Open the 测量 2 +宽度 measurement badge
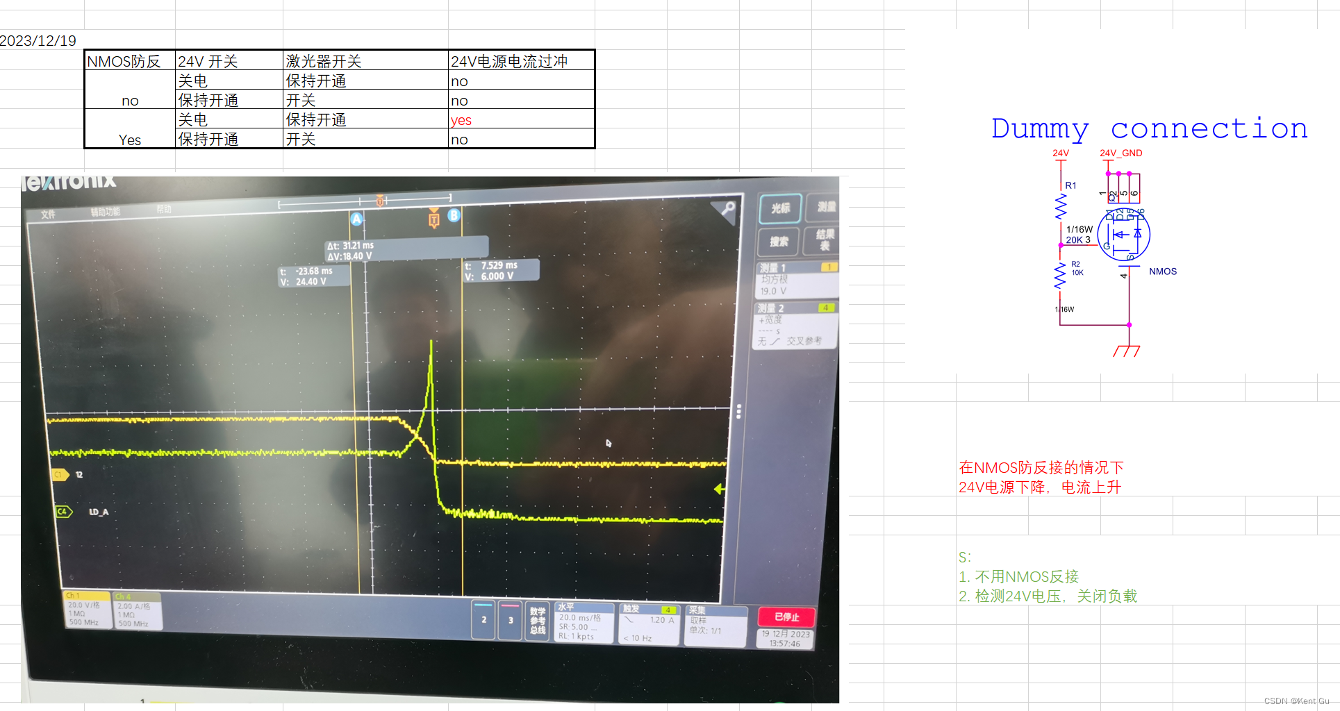This screenshot has width=1340, height=711. click(796, 325)
